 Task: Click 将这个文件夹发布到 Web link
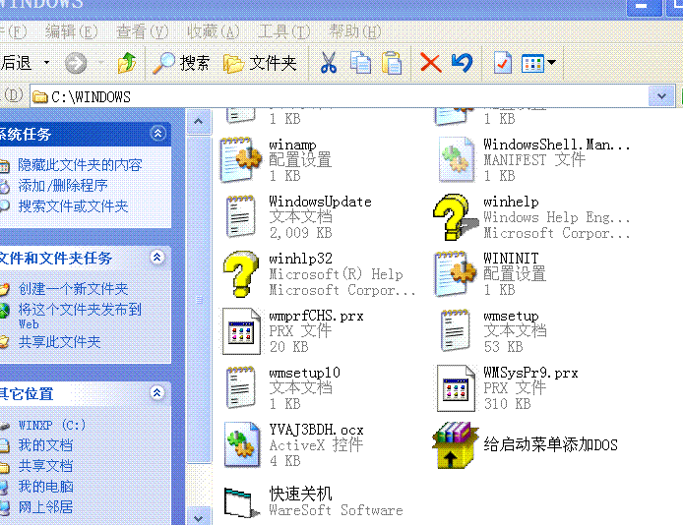click(80, 317)
